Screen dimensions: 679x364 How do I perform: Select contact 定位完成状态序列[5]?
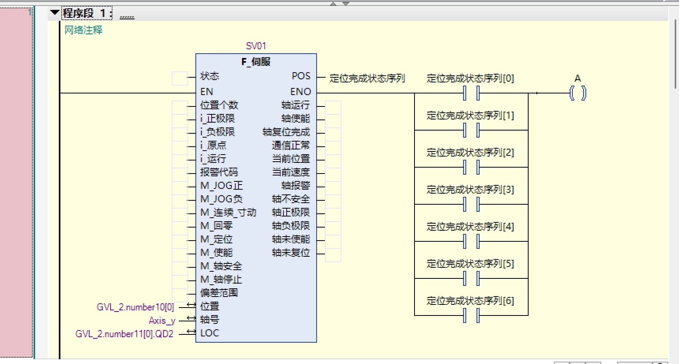(471, 278)
